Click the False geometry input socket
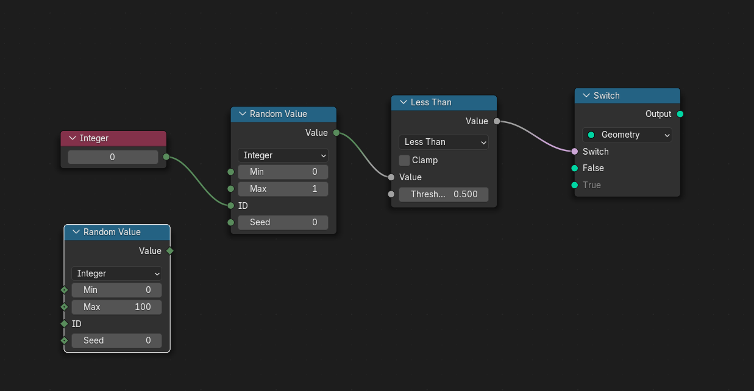The image size is (754, 391). point(574,168)
